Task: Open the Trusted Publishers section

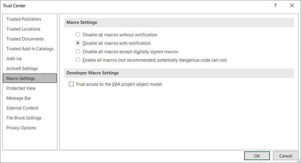Action: tap(24, 19)
